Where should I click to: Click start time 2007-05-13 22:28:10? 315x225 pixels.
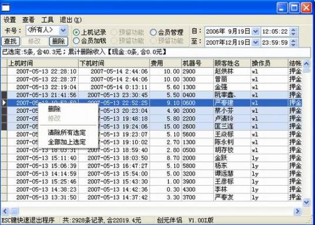pos(46,71)
